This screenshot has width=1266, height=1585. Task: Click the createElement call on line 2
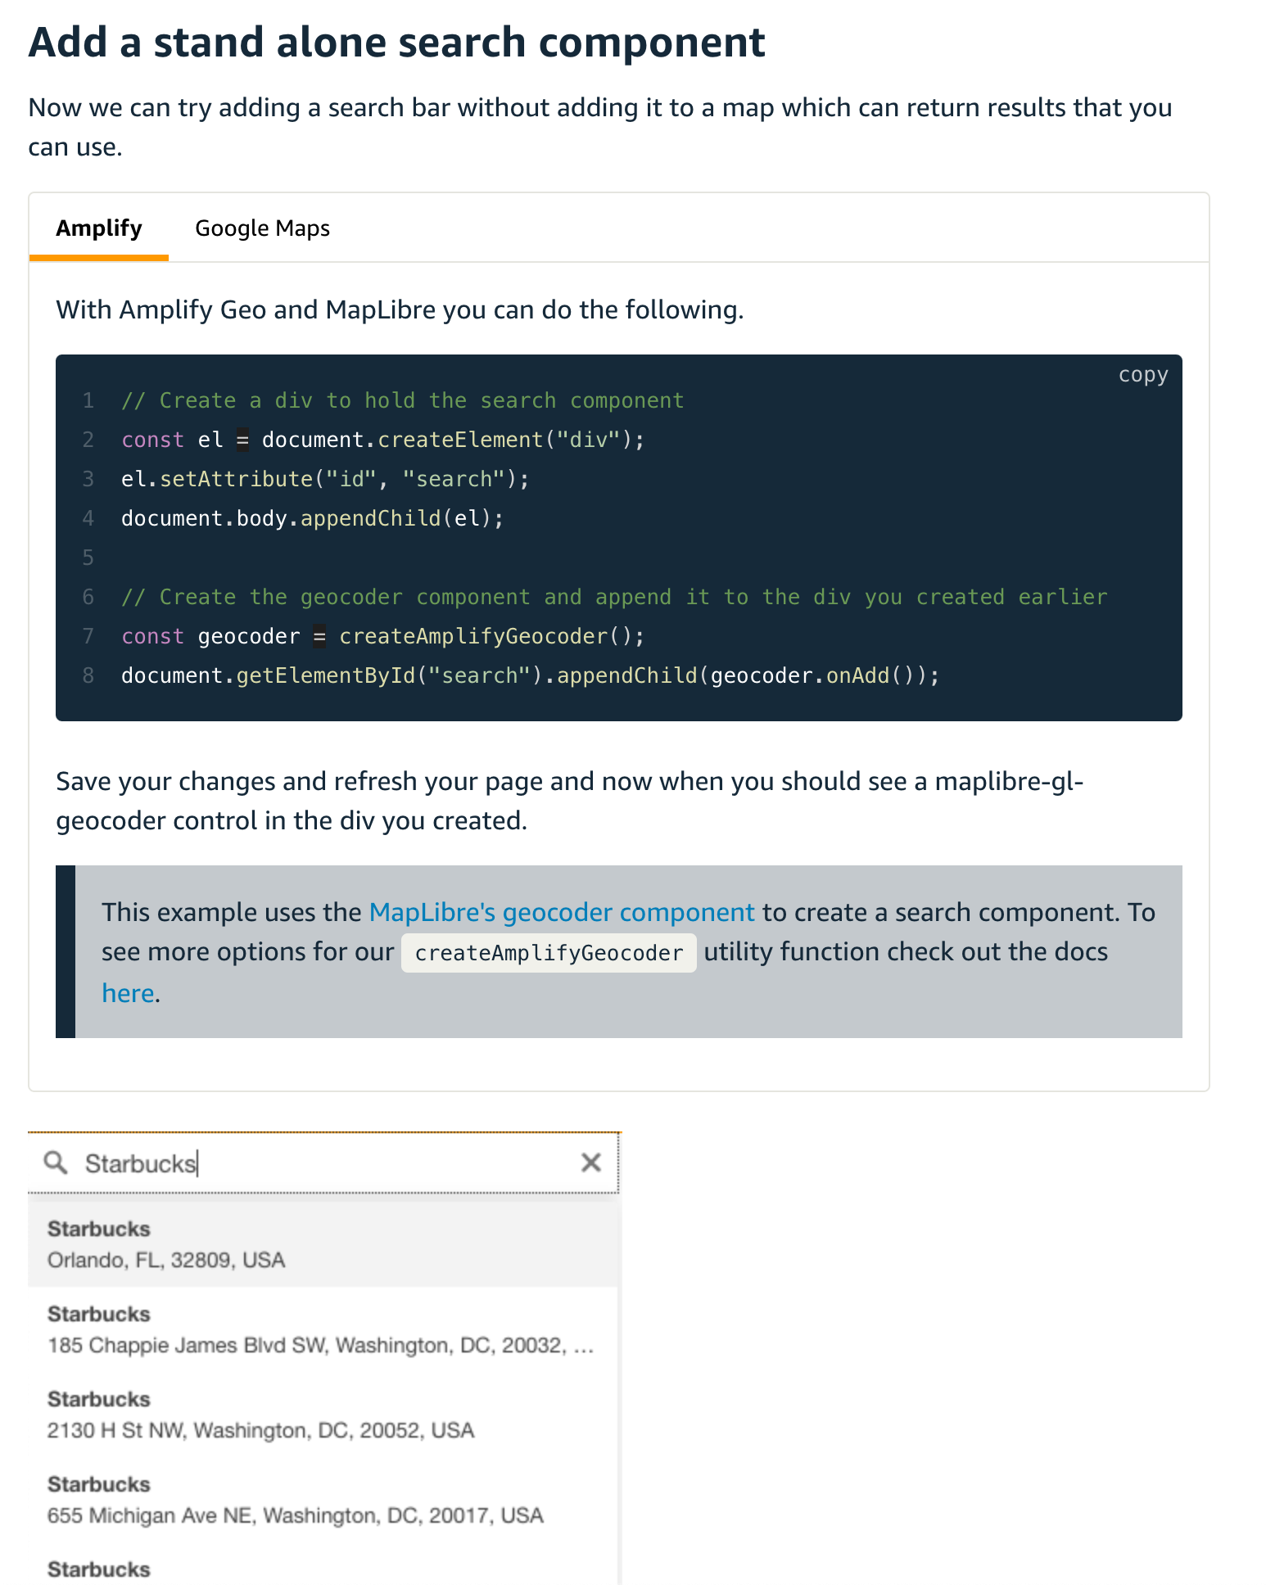pos(460,440)
